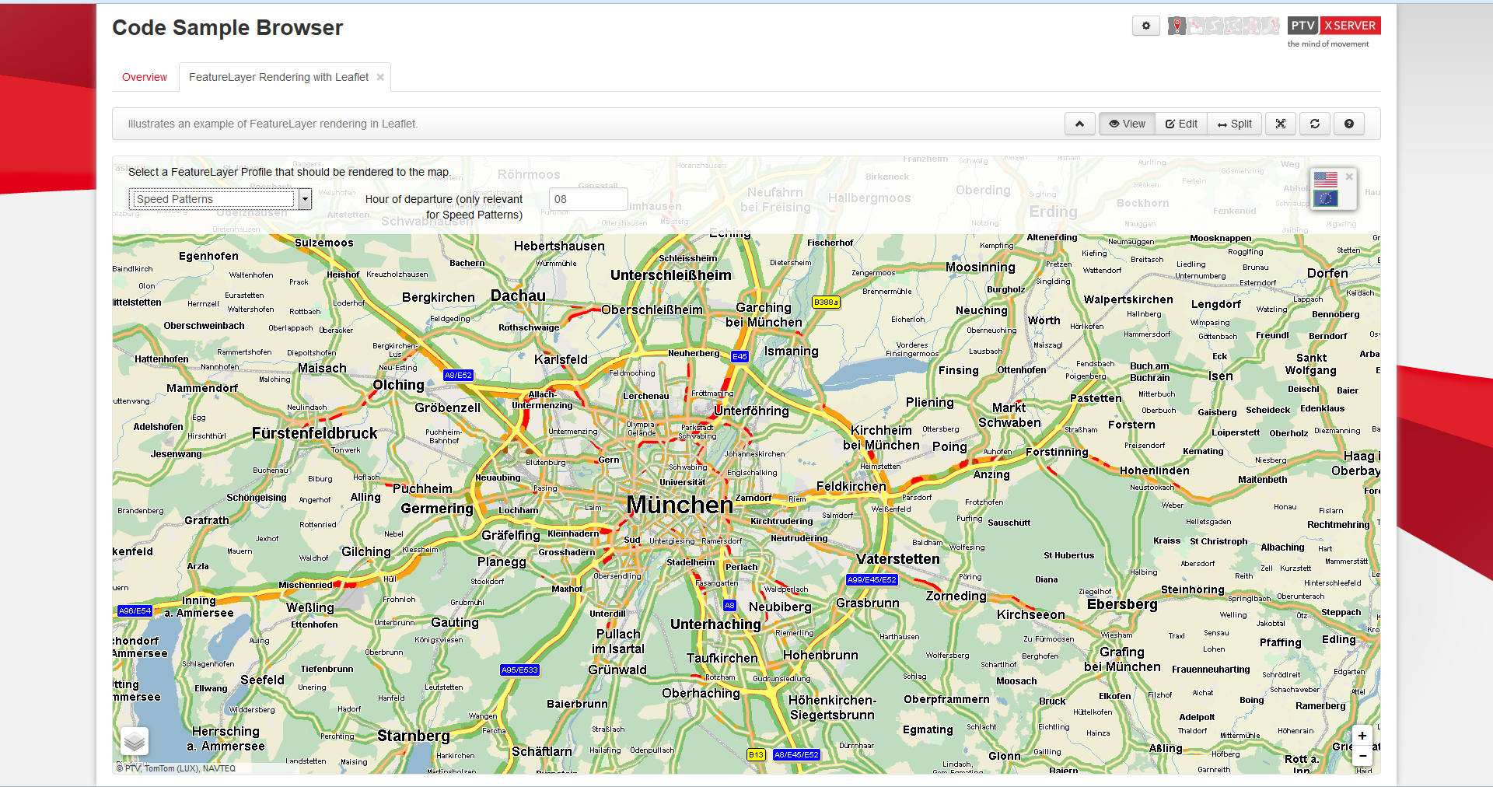Click the Split view button

[x=1234, y=124]
